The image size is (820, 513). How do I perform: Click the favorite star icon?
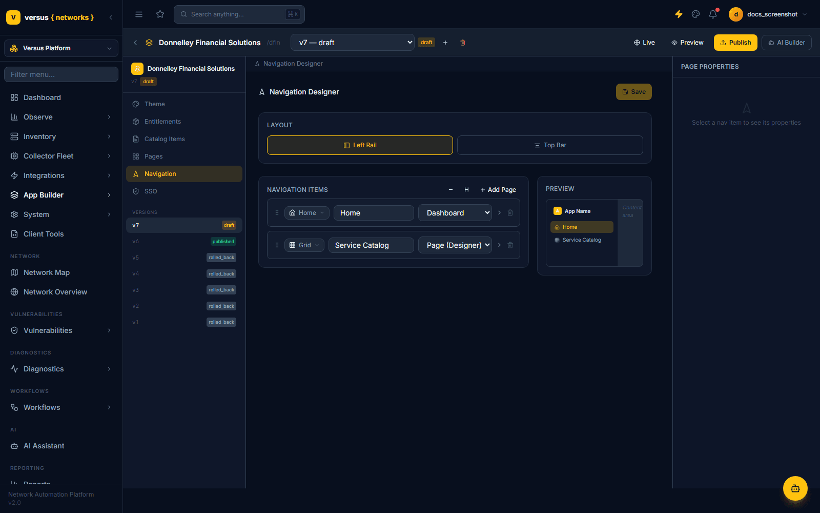[160, 14]
